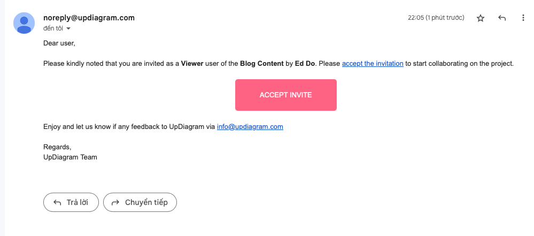This screenshot has width=534, height=236.
Task: Open the info@updiagram.com email link
Action: [x=250, y=127]
